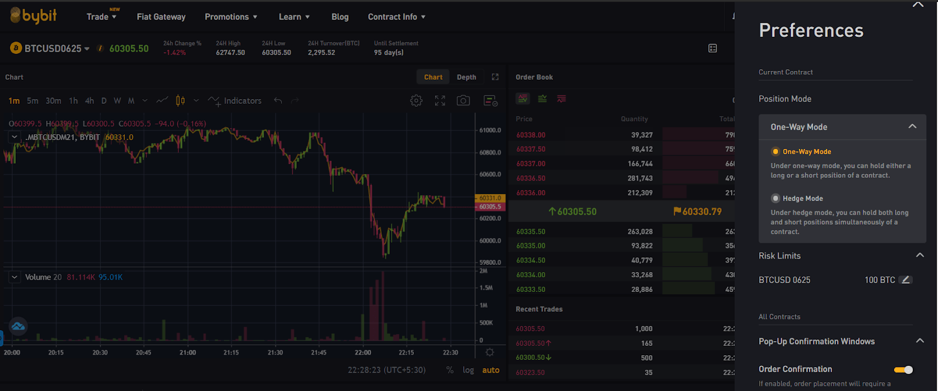
Task: Select the 30m timeframe
Action: [x=53, y=101]
